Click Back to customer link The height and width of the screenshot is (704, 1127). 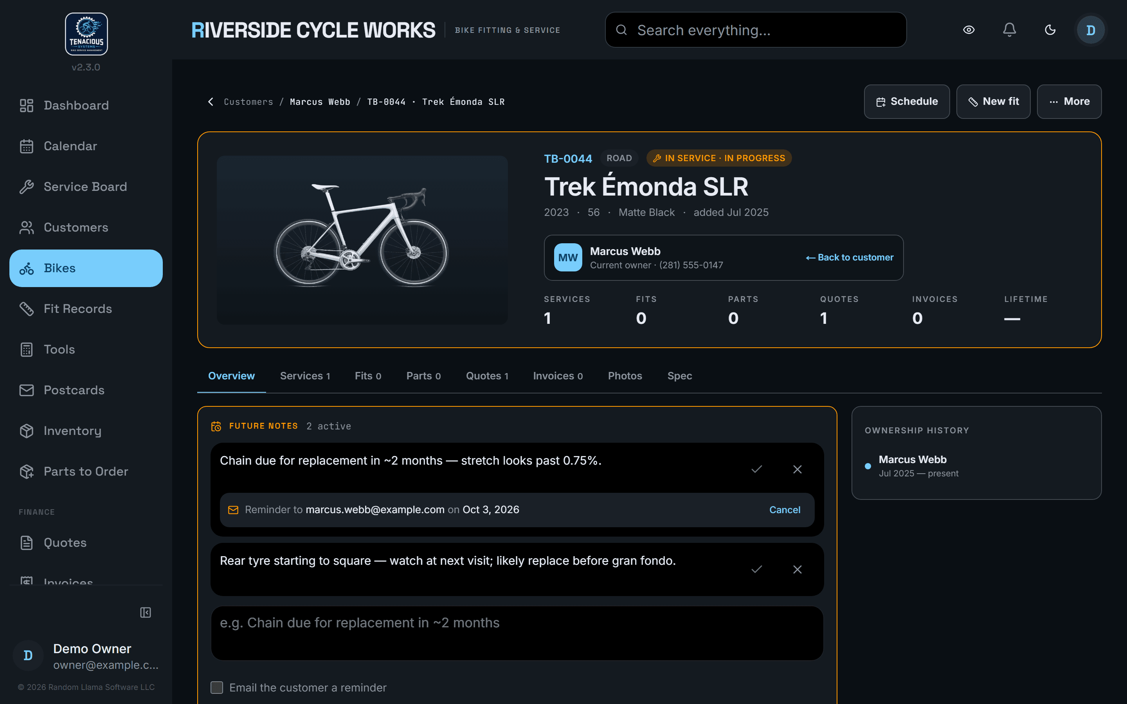(850, 257)
